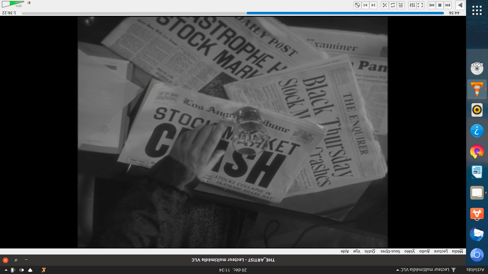488x274 pixels.
Task: Open the DVD menu disc icon
Action: coord(357,5)
